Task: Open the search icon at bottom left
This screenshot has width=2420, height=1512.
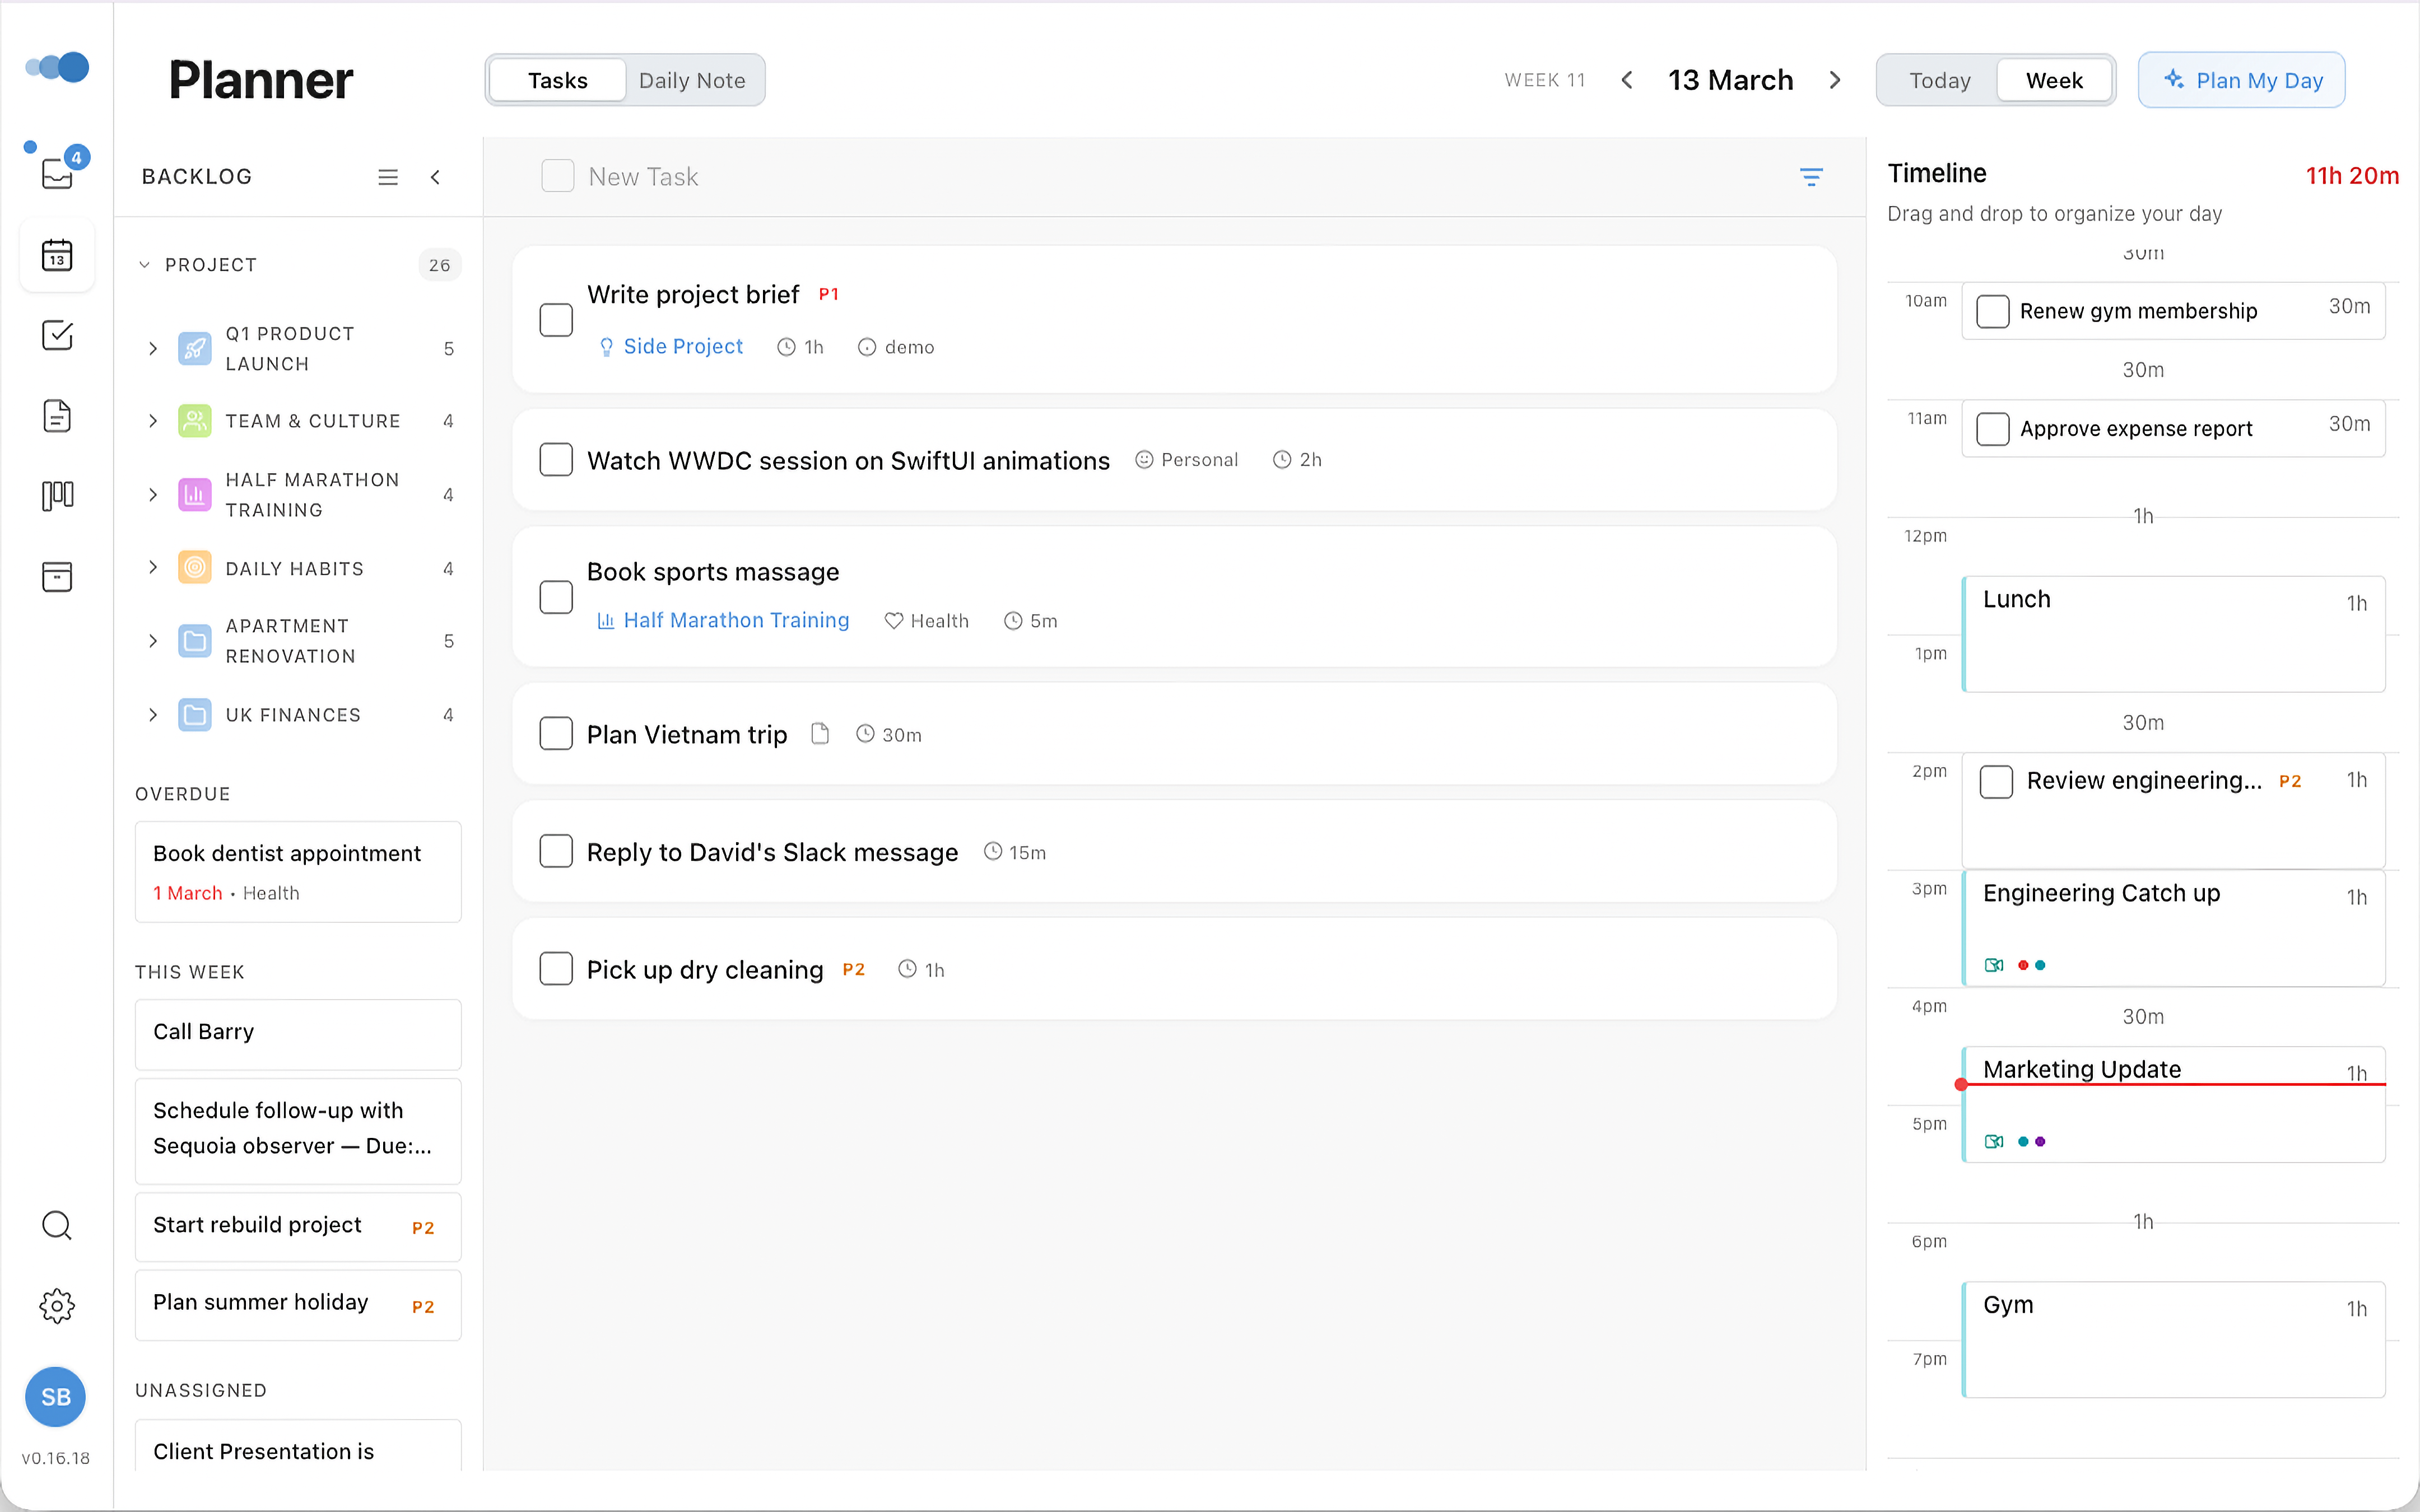Action: (57, 1225)
